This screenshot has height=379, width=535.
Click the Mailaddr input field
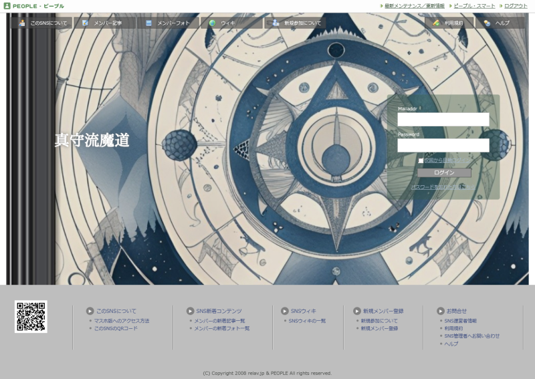pyautogui.click(x=443, y=120)
